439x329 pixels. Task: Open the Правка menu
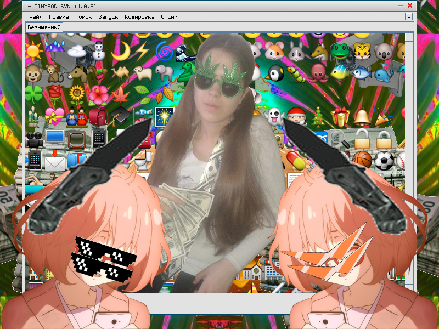coord(59,17)
